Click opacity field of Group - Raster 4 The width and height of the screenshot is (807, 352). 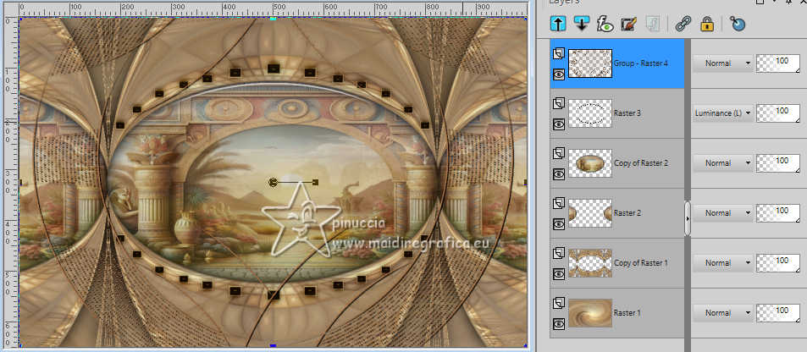pyautogui.click(x=777, y=63)
